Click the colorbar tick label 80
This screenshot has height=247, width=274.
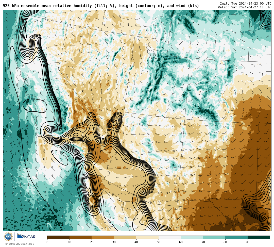pos(225,242)
